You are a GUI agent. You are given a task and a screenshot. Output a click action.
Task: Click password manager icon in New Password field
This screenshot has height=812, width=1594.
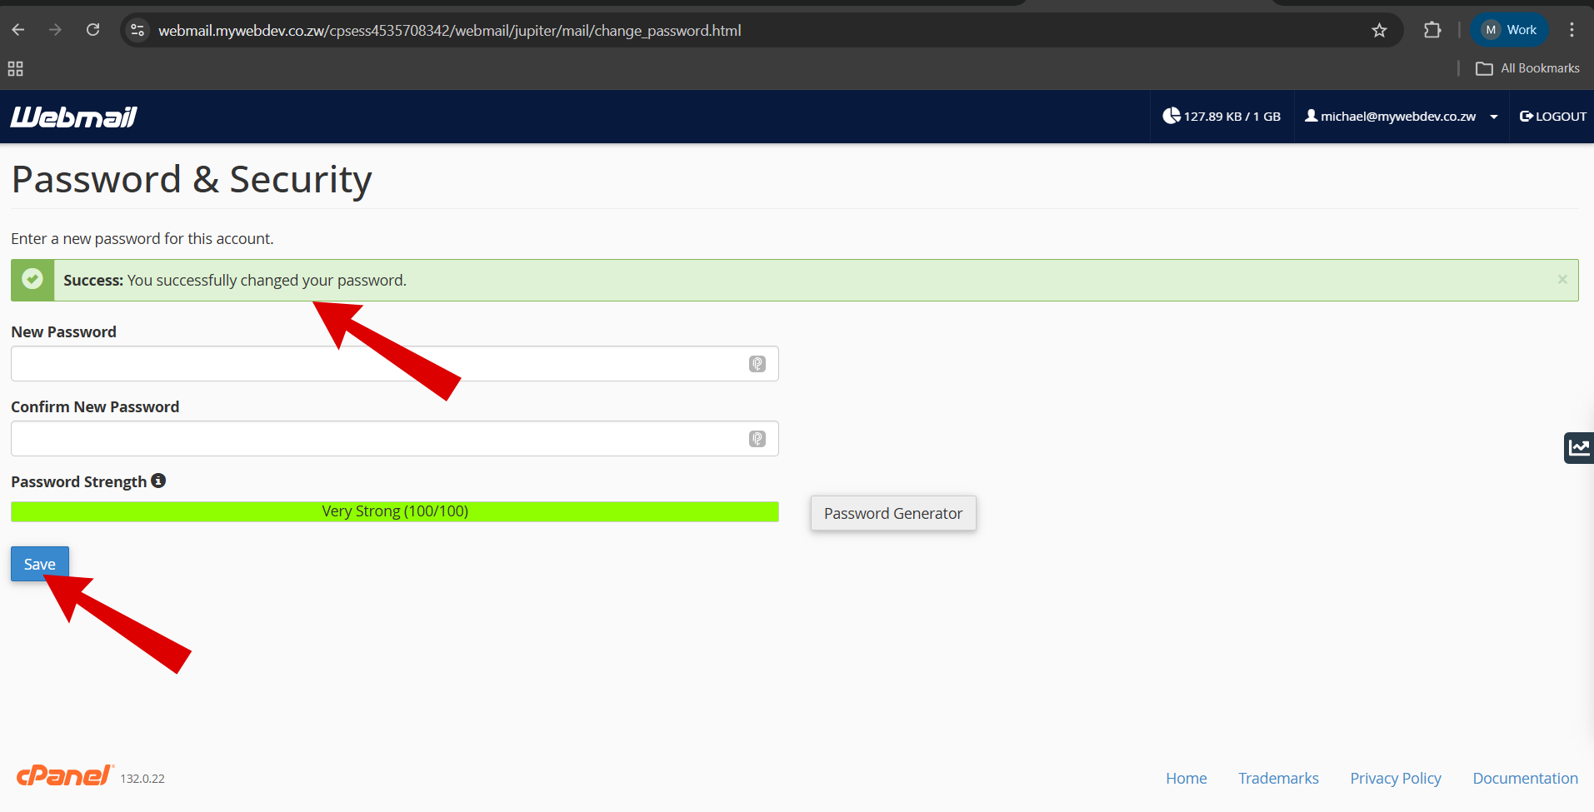757,364
